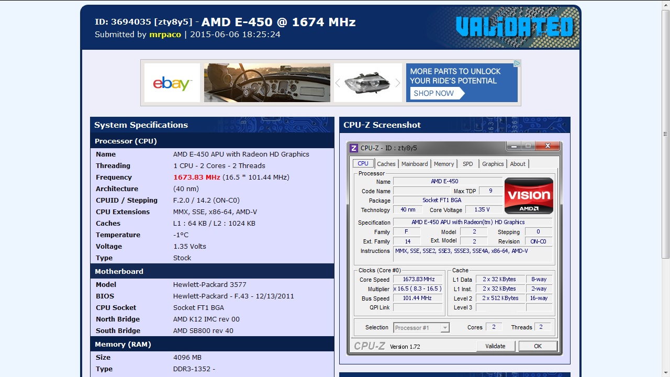Click the ID: 3694035 [zty8y5] text
The width and height of the screenshot is (670, 377).
tap(143, 22)
